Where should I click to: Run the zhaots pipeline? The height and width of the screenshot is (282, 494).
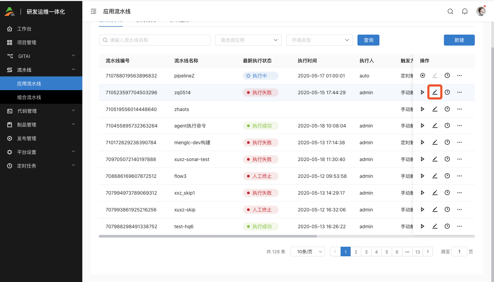(x=423, y=109)
